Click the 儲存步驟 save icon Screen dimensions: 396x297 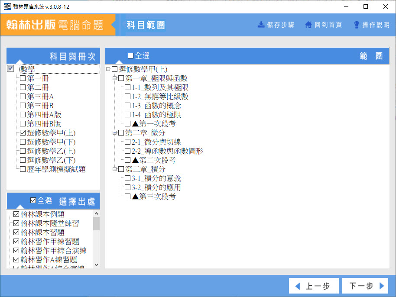click(x=261, y=25)
